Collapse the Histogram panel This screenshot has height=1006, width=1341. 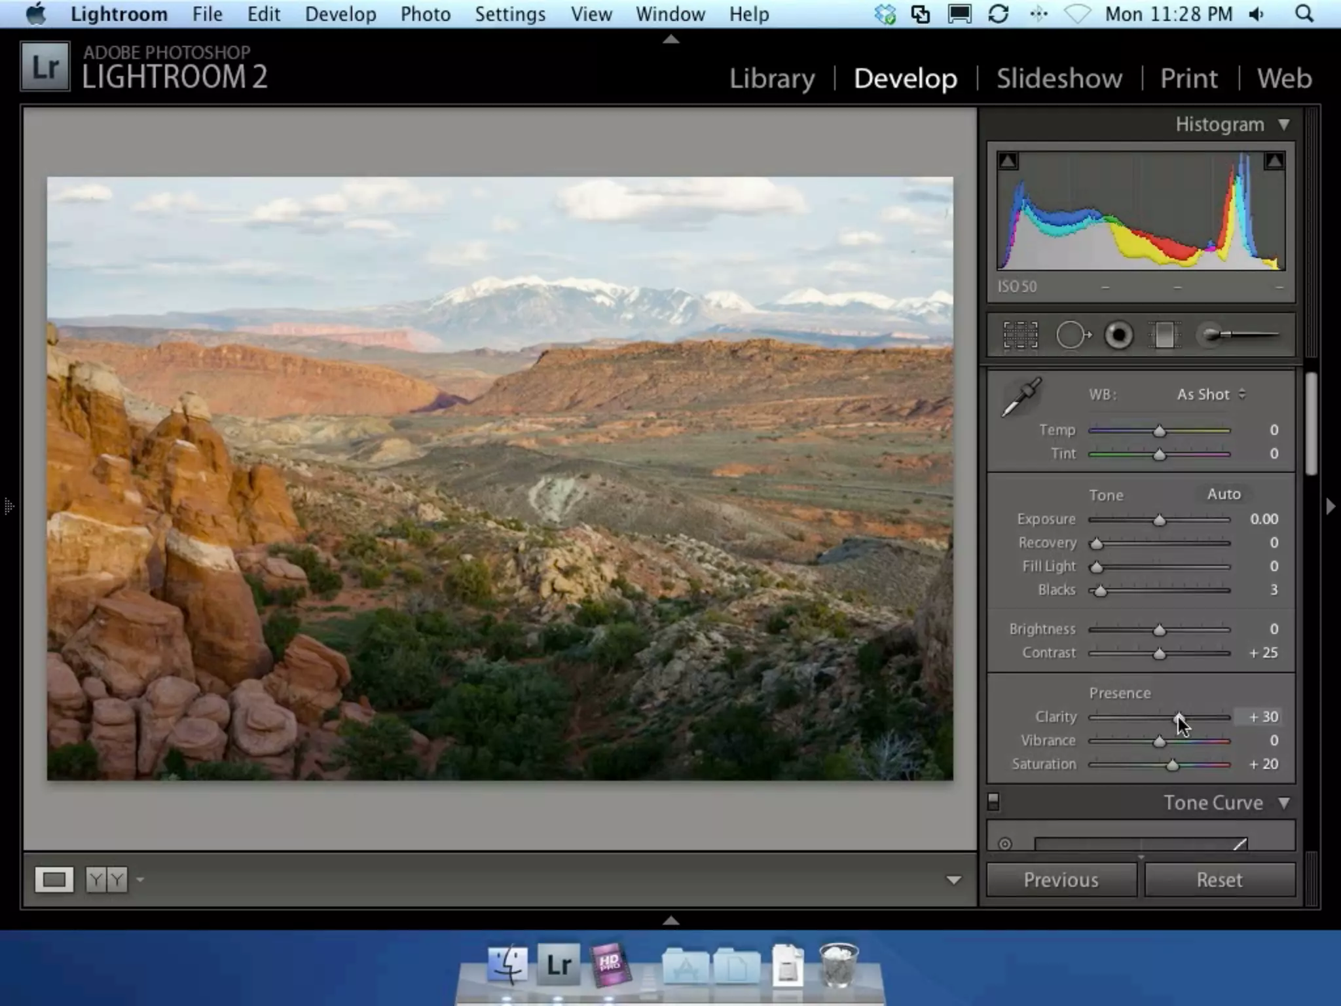click(1283, 124)
